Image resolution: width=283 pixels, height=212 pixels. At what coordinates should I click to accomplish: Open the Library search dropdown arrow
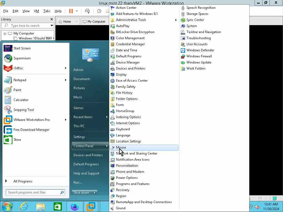point(52,26)
